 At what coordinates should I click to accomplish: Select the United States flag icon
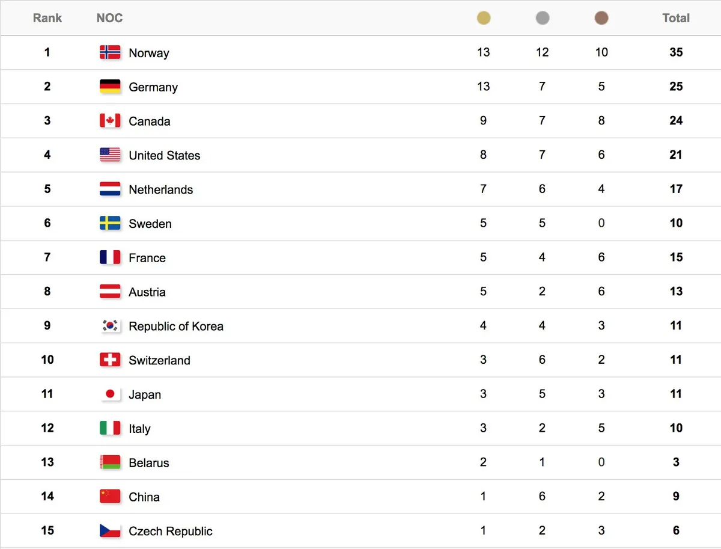pos(110,155)
